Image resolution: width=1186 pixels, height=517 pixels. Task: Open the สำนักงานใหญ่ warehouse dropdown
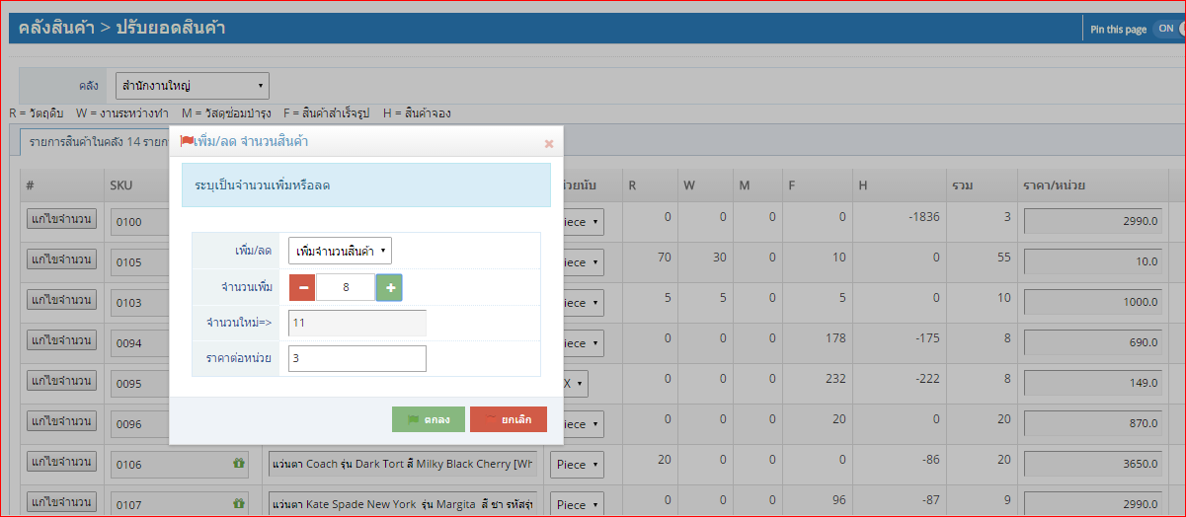(193, 86)
